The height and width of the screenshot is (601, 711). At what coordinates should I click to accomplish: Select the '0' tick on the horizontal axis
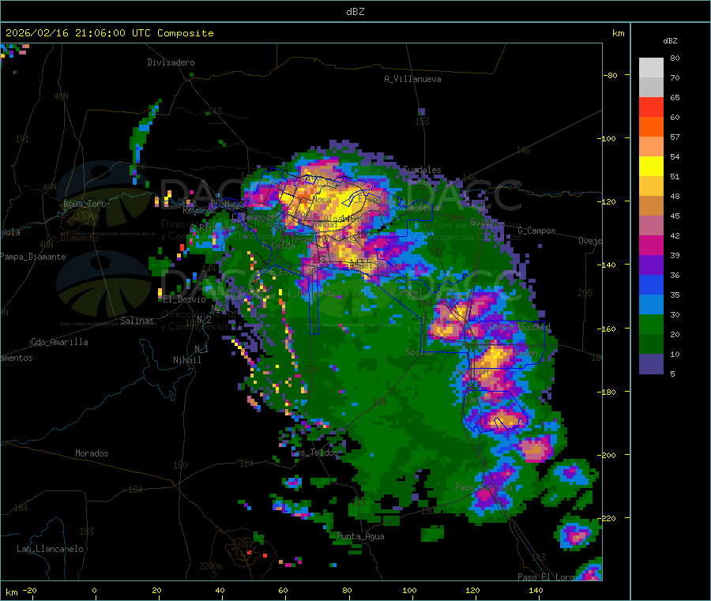point(94,590)
